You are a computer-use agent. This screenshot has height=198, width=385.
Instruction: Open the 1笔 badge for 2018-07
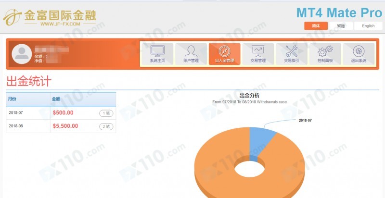click(106, 113)
